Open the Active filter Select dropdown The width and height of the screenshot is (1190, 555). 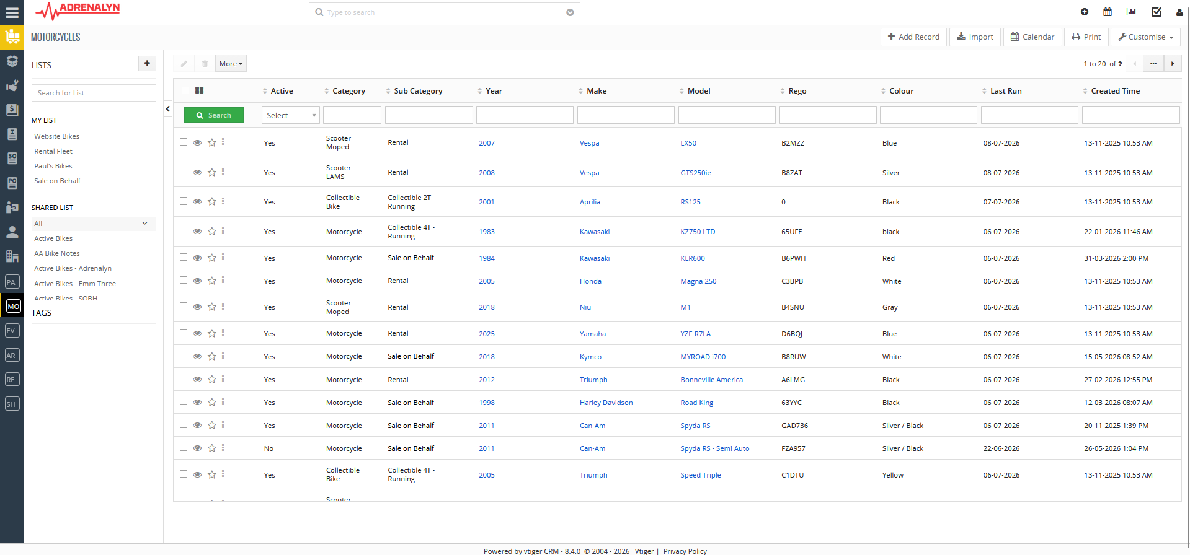click(x=291, y=115)
